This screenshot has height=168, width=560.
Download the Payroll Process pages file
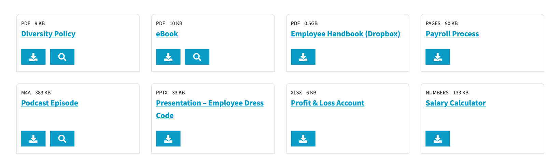pyautogui.click(x=437, y=57)
